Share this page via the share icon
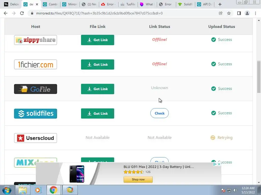 click(x=220, y=13)
